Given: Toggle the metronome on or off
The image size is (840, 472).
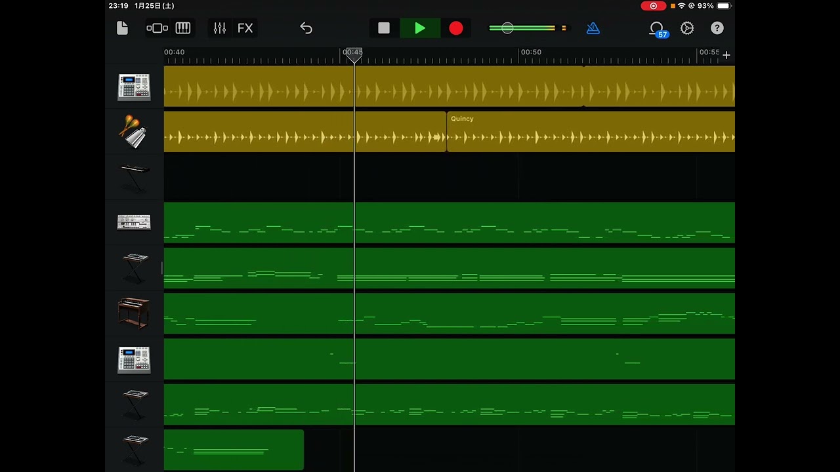Looking at the screenshot, I should point(593,28).
